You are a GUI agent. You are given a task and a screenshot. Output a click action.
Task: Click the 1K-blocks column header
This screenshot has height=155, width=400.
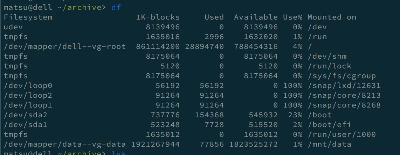pyautogui.click(x=158, y=17)
